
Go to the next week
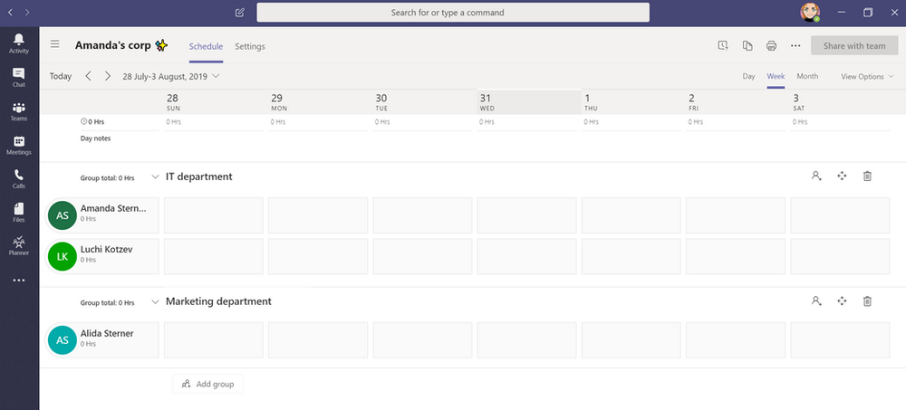coord(108,76)
